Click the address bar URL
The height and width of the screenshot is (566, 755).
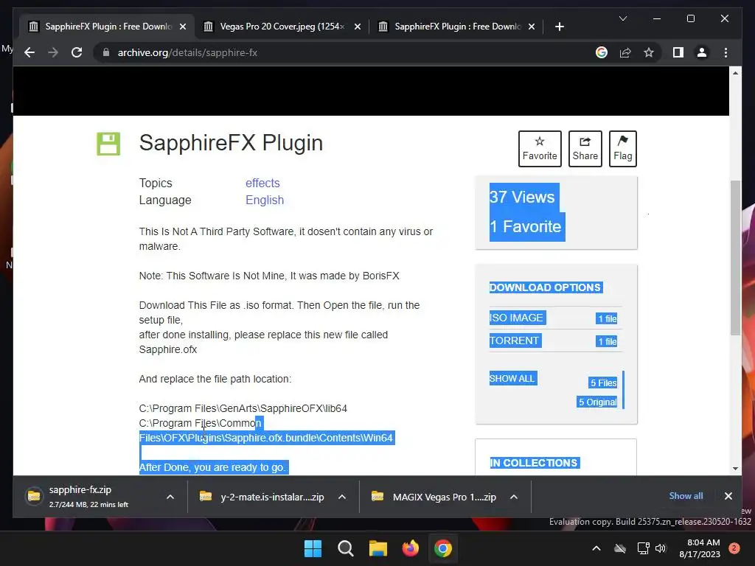(187, 52)
